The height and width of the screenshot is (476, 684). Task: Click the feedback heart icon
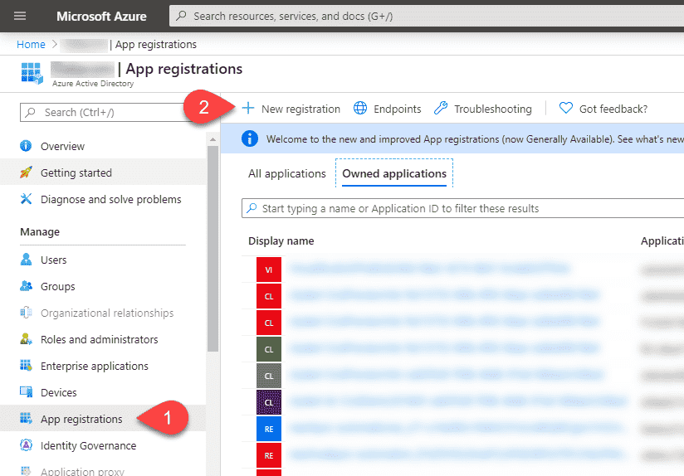coord(566,108)
